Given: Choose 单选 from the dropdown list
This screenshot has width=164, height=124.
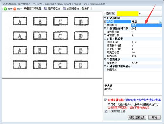Looking at the screenshot, I should click(x=147, y=25).
